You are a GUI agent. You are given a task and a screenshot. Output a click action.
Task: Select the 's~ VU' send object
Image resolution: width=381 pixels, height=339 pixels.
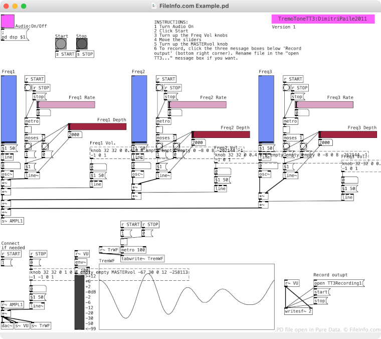click(22, 326)
